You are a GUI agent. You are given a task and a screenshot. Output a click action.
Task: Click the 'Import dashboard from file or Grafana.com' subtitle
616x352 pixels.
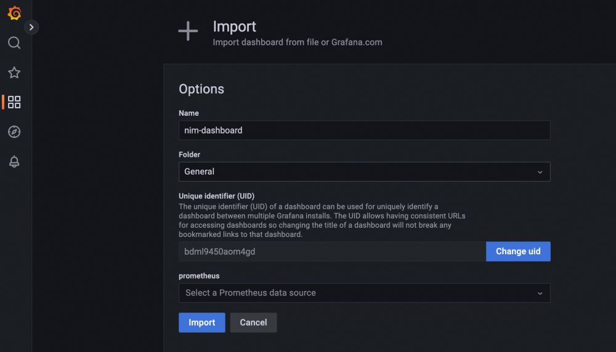pos(298,42)
